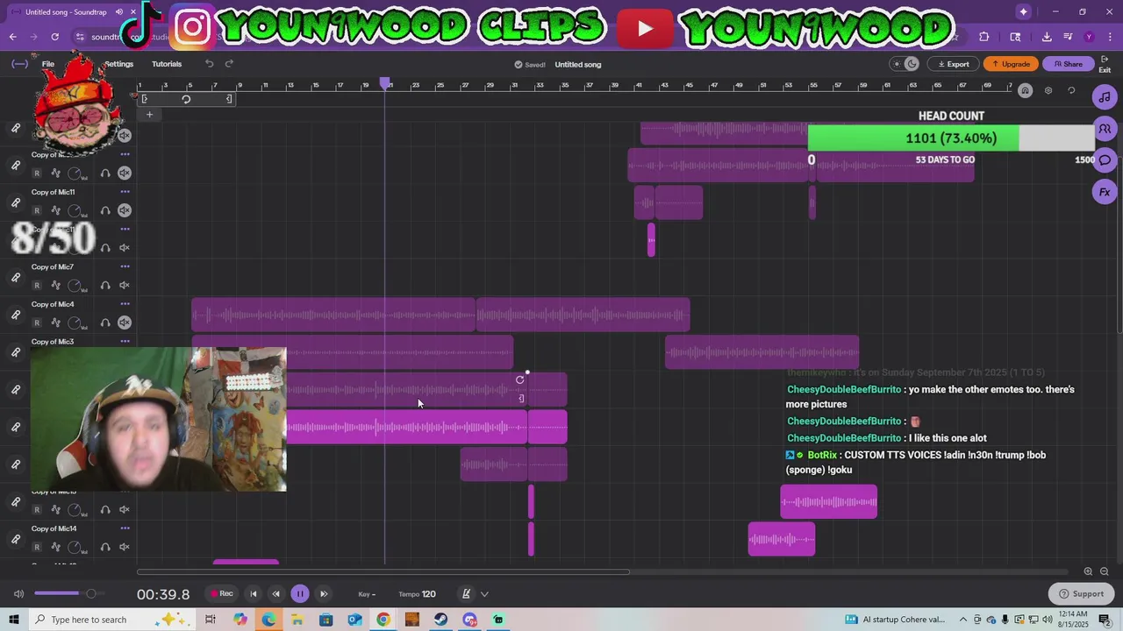
Task: Toggle light and dark theme switch
Action: tap(905, 64)
